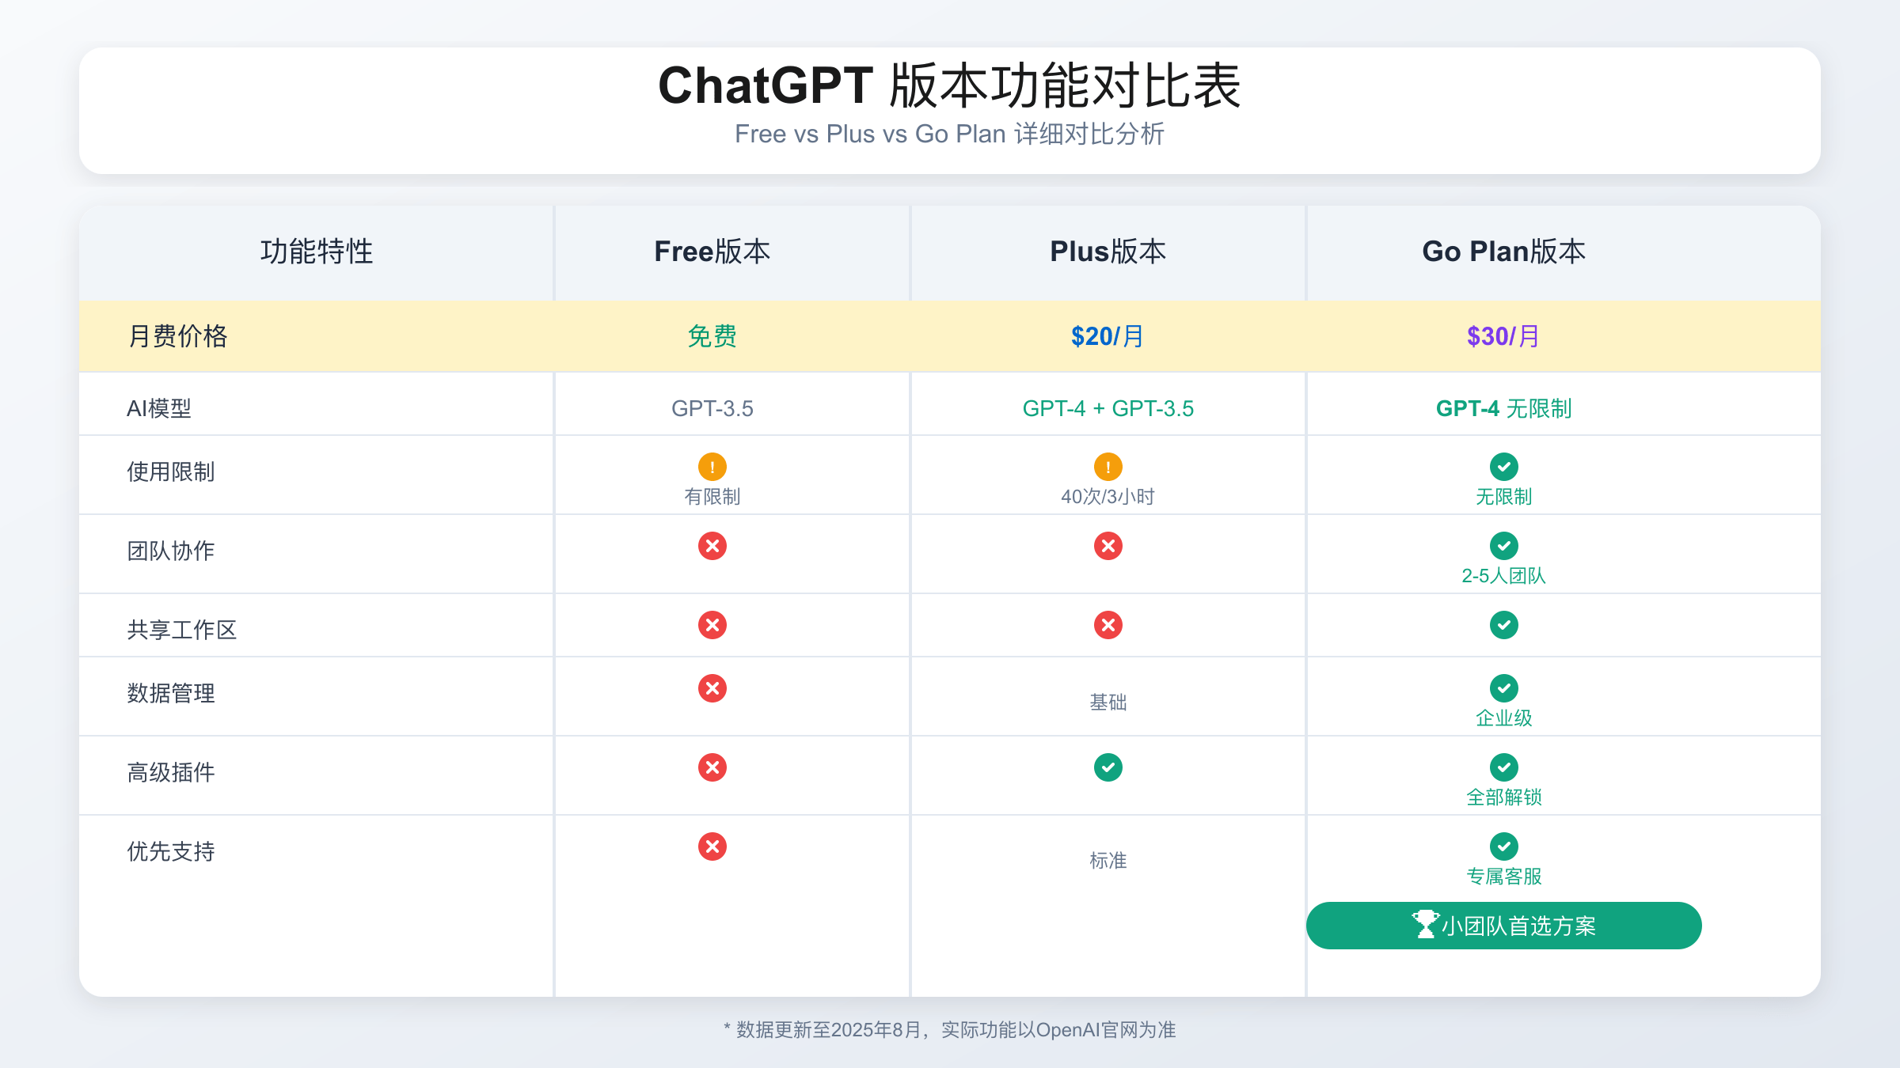Click the 月费价格 row label
Image resolution: width=1900 pixels, height=1068 pixels.
[x=178, y=336]
